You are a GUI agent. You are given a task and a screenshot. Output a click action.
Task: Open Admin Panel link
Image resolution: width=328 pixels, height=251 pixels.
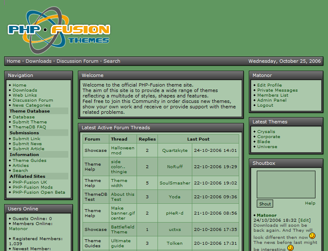point(272,100)
